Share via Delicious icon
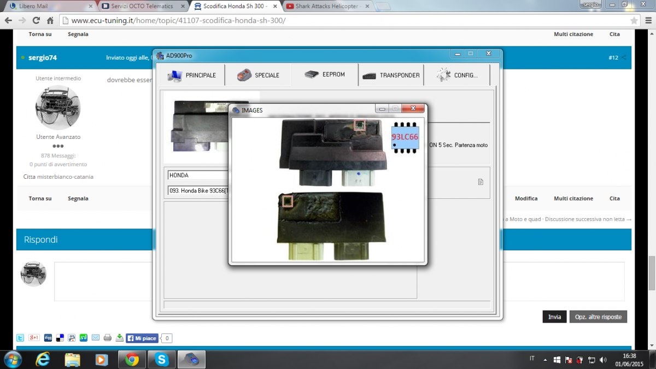Viewport: 656px width, 369px height. coord(60,338)
